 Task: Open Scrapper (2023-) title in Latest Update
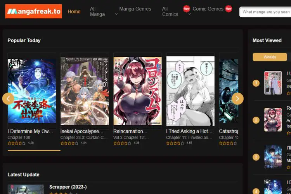tap(68, 187)
